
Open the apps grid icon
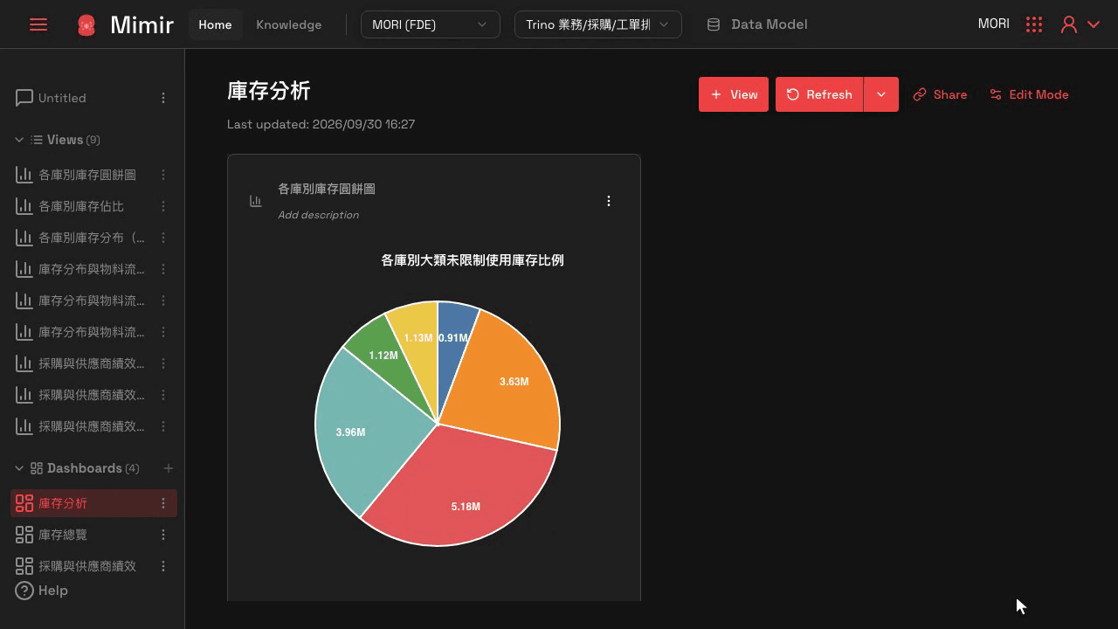[x=1034, y=24]
